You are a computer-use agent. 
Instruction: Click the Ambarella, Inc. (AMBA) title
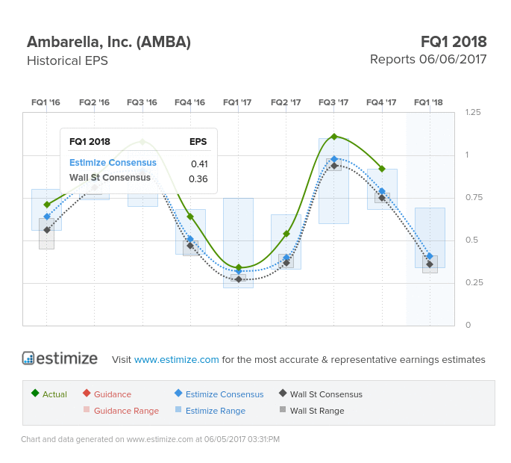[109, 42]
